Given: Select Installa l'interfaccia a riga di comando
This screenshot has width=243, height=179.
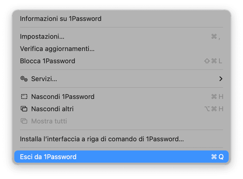Looking at the screenshot, I should point(102,139).
